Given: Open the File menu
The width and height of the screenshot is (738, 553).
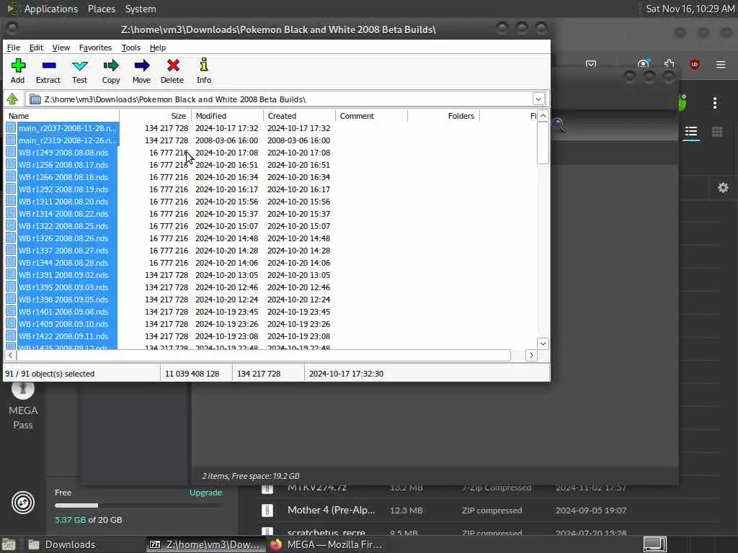Looking at the screenshot, I should point(13,48).
